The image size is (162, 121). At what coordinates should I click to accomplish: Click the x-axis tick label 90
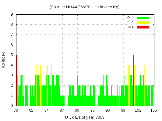77,110
